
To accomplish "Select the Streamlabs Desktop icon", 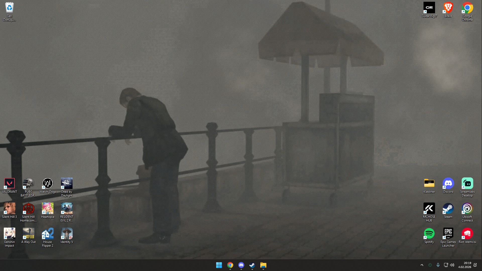I will pos(467,184).
